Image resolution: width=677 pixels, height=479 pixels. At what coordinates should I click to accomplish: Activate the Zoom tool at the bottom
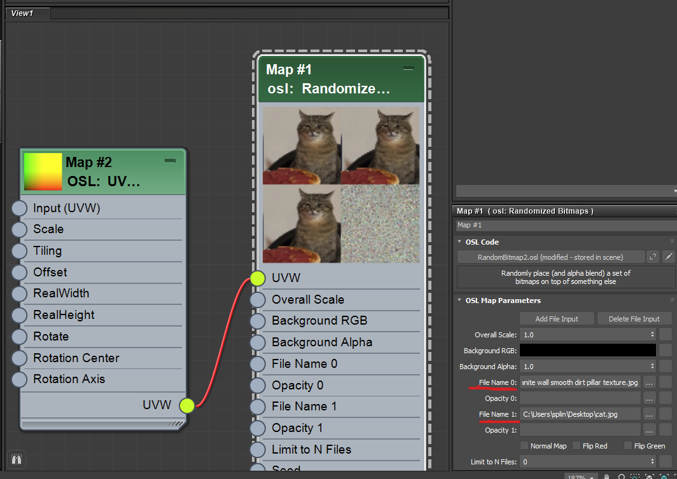click(622, 476)
